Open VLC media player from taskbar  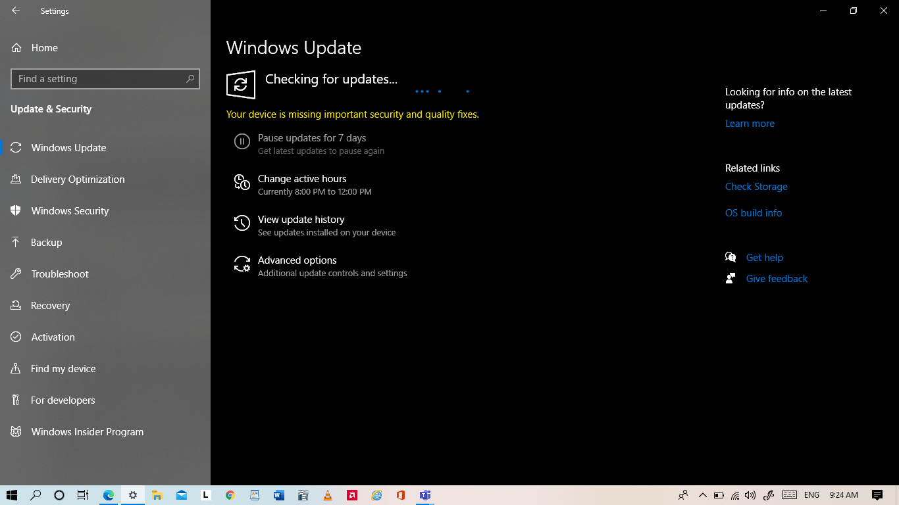tap(328, 495)
